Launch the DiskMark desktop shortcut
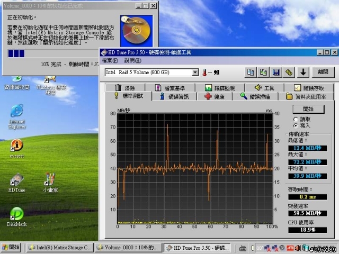Viewport: 339px width, 254px height. click(16, 217)
